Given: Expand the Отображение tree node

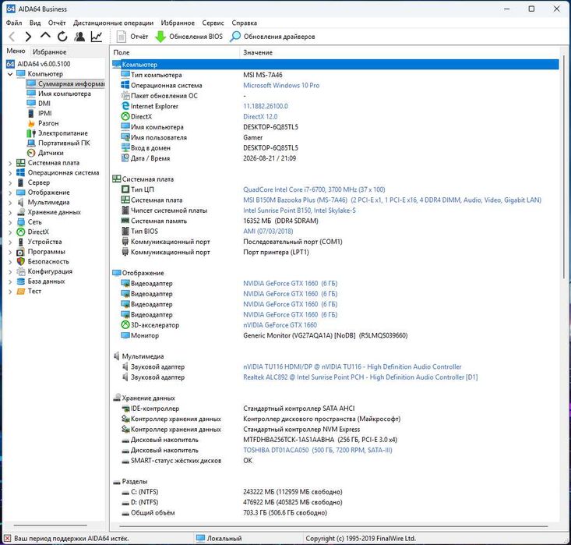Looking at the screenshot, I should coord(10,193).
